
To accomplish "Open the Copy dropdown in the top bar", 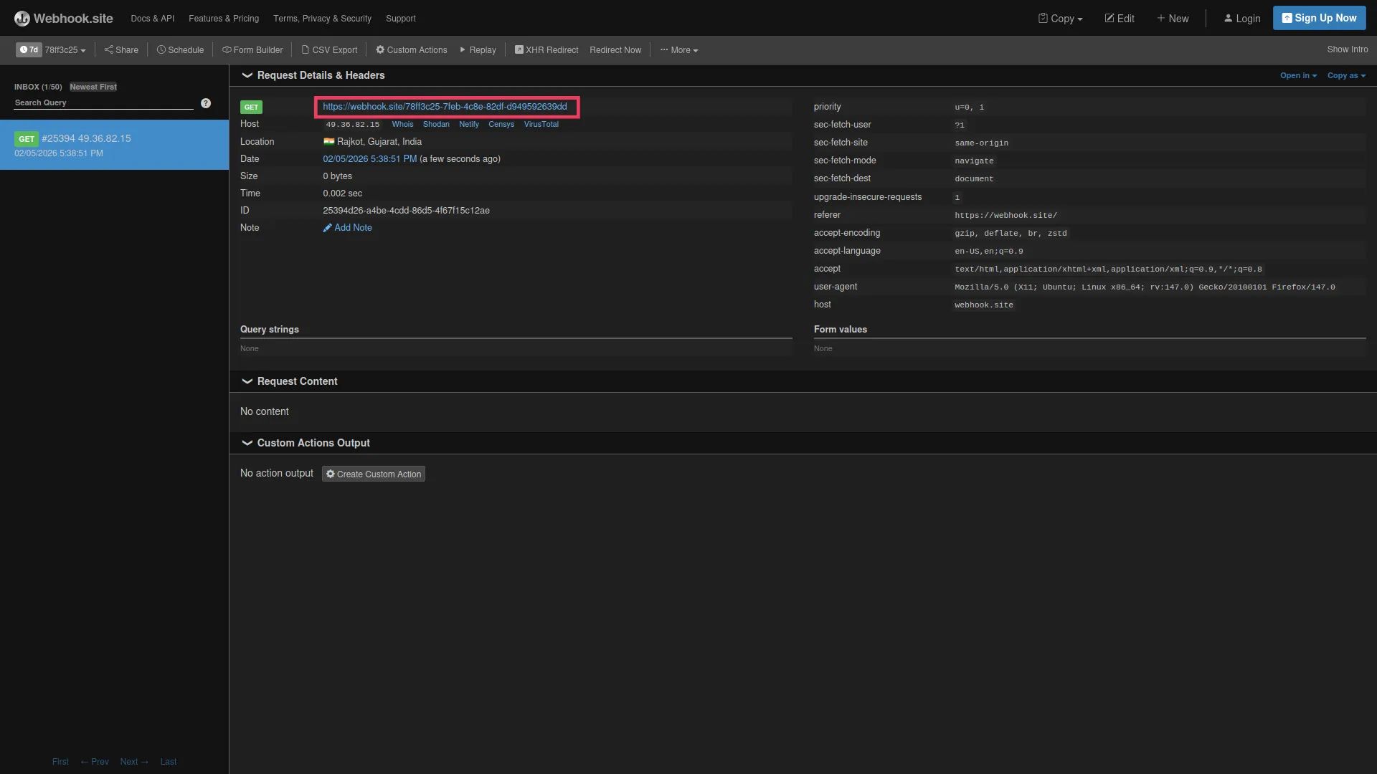I will (1060, 18).
